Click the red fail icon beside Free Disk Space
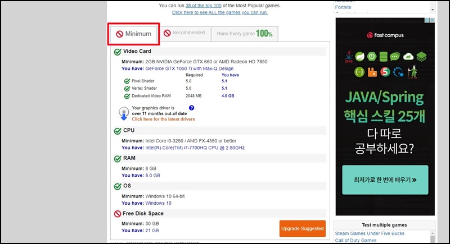Image resolution: width=450 pixels, height=244 pixels. [118, 214]
